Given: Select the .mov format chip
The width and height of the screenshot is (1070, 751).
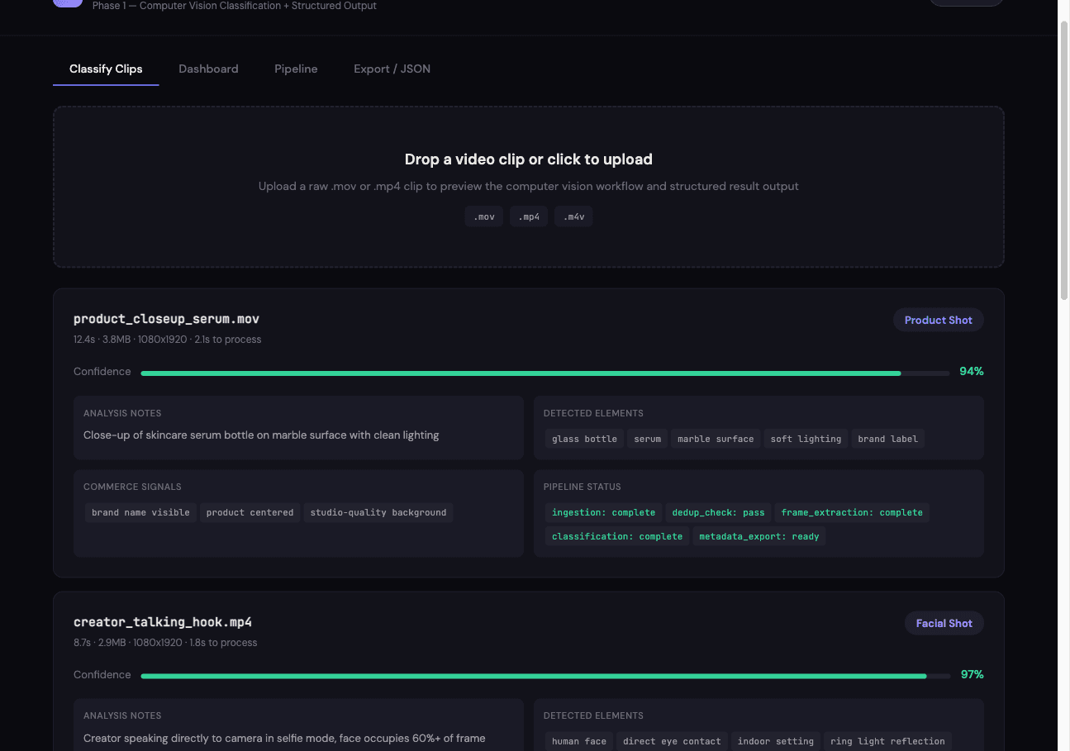Looking at the screenshot, I should tap(483, 216).
